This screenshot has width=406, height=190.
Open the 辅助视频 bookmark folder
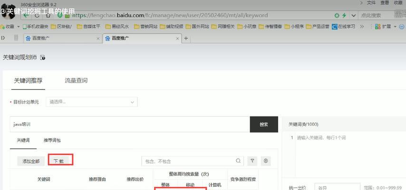tap(172, 27)
